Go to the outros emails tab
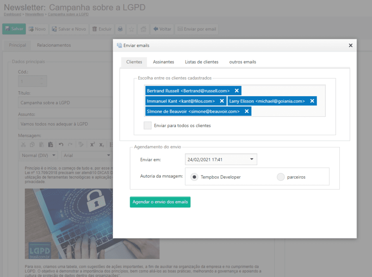This screenshot has height=277, width=372. point(243,62)
